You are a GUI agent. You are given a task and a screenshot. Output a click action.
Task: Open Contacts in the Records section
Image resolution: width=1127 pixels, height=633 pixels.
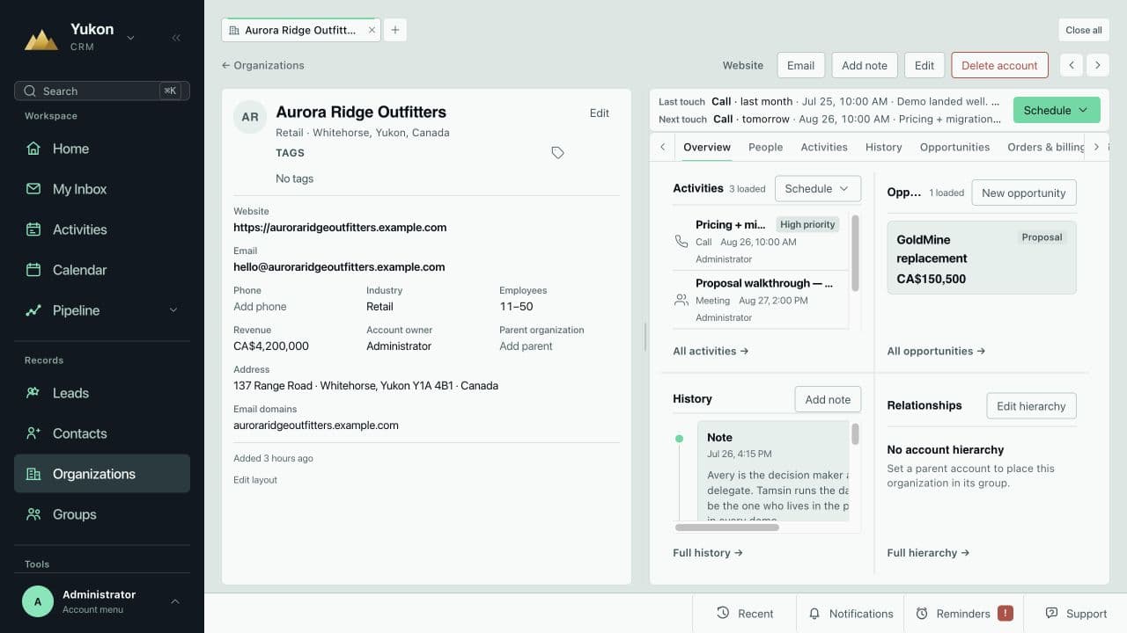tap(102, 433)
